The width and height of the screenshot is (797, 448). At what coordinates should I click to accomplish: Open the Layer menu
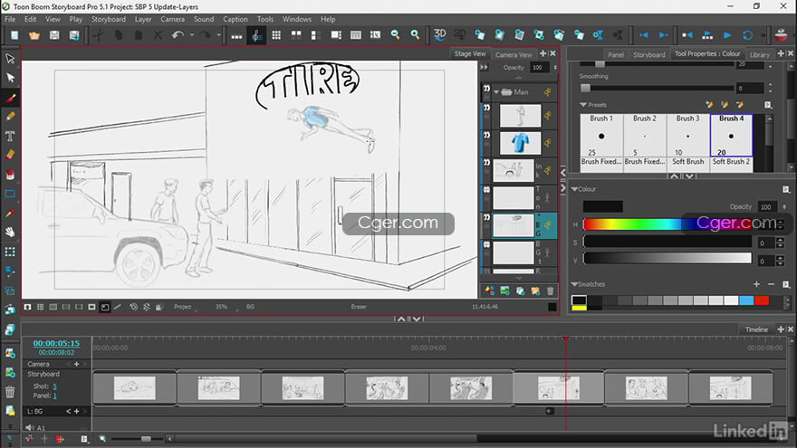tap(143, 19)
